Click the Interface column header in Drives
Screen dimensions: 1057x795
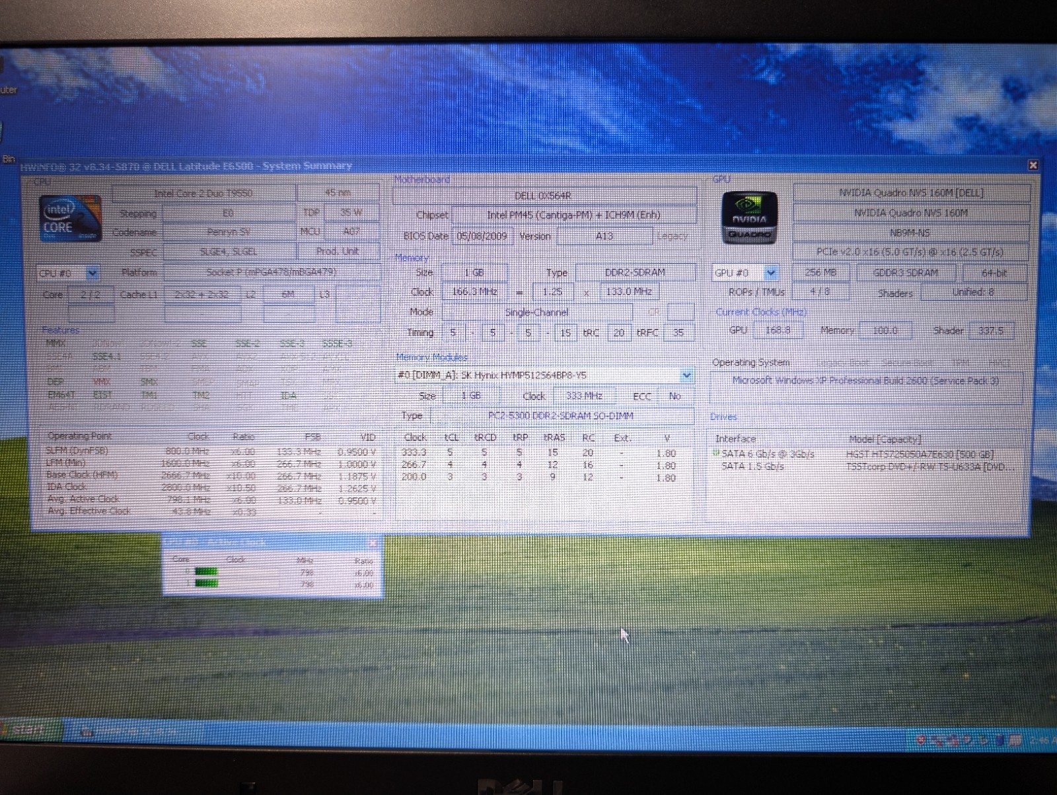[x=735, y=439]
